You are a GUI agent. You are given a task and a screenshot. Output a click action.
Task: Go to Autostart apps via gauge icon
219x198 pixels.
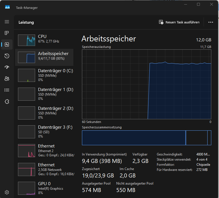click(x=7, y=67)
